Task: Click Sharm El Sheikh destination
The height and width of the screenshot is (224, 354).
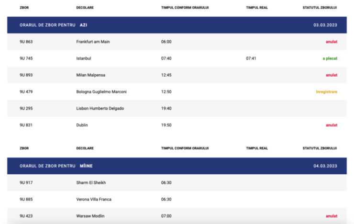Action: click(91, 182)
